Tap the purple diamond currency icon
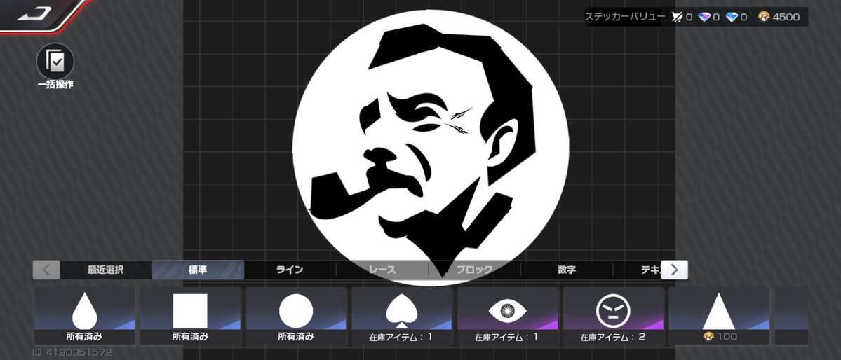Image resolution: width=841 pixels, height=360 pixels. (x=705, y=17)
